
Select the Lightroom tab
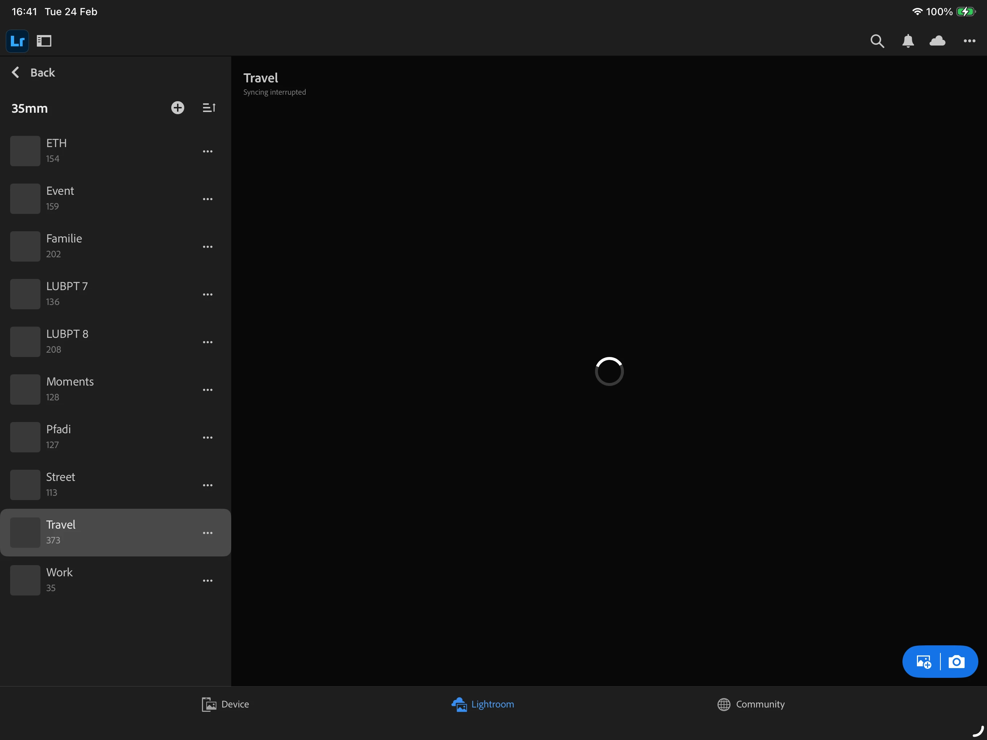click(483, 704)
